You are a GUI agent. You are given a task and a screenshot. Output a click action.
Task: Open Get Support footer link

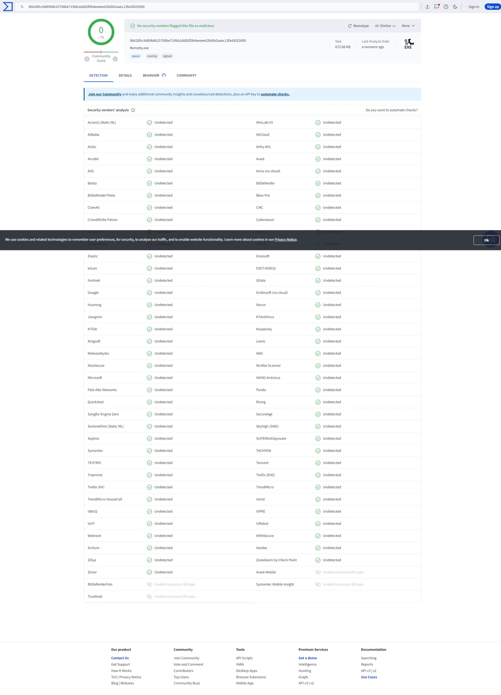120,664
